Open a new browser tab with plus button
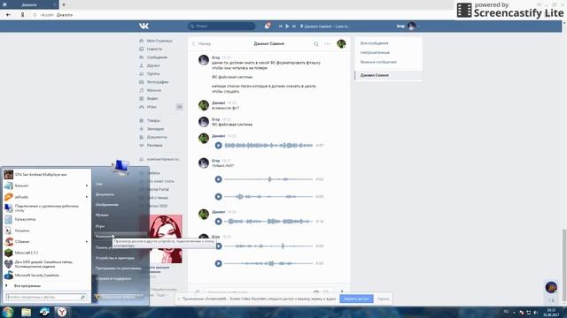This screenshot has width=567, height=318. (64, 4)
